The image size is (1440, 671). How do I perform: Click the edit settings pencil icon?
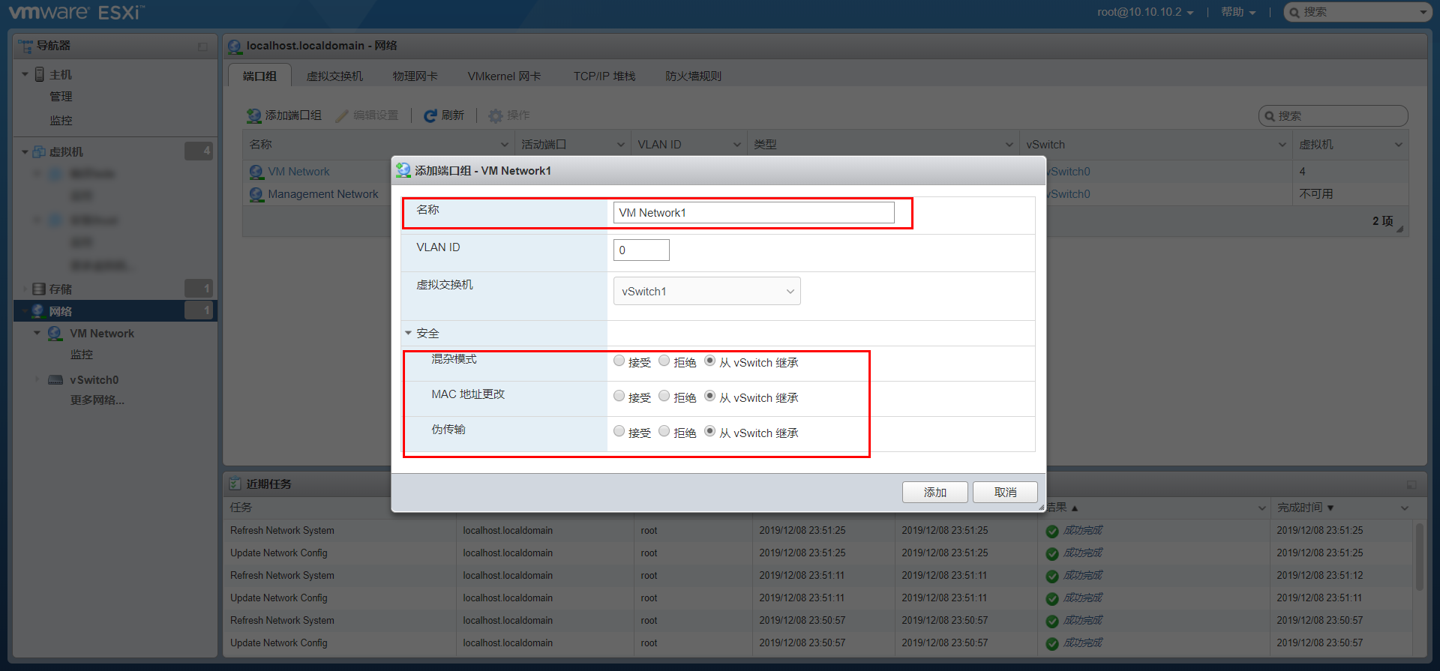pyautogui.click(x=342, y=115)
